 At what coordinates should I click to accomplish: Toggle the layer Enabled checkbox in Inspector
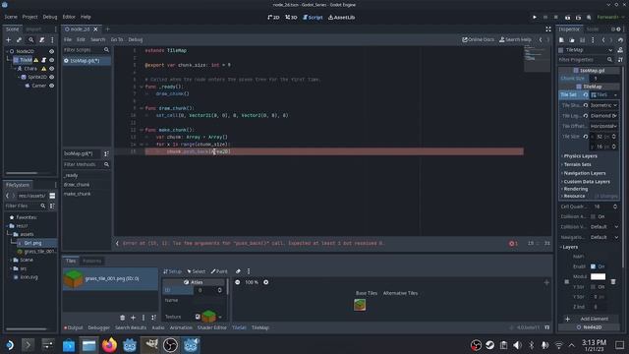point(593,266)
